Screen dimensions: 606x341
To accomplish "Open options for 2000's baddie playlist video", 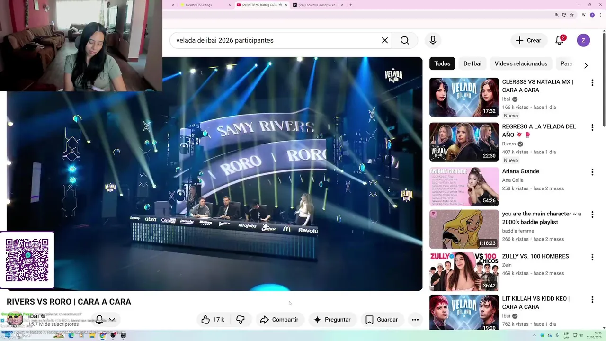I will click(x=592, y=215).
